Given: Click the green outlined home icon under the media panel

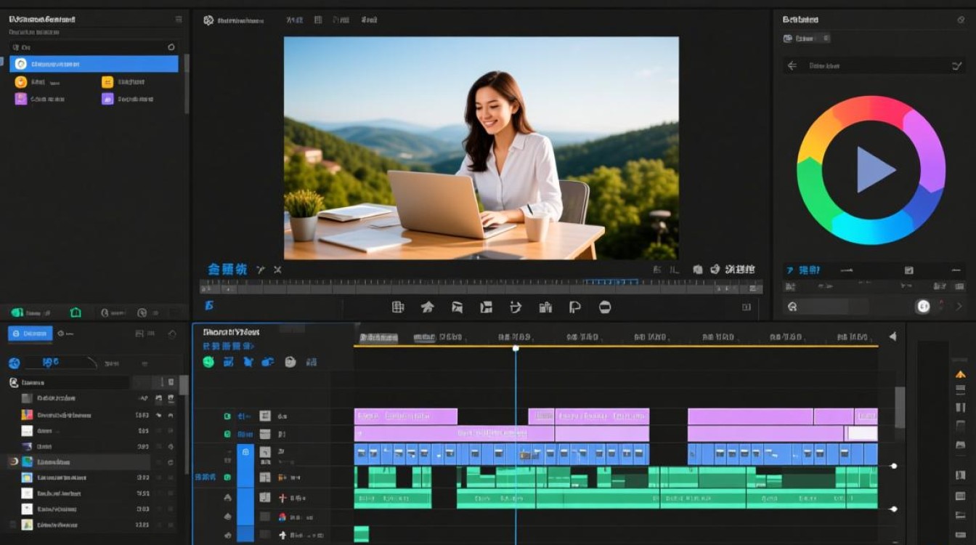Looking at the screenshot, I should pyautogui.click(x=76, y=312).
